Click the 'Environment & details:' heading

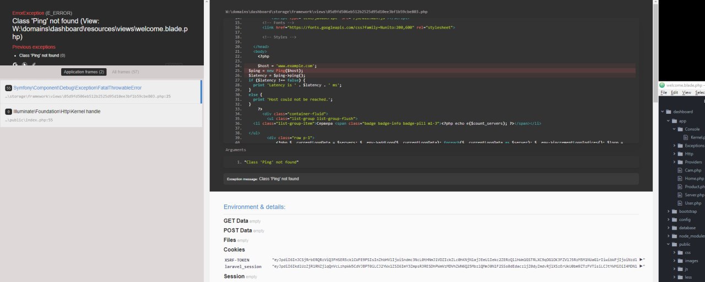254,207
